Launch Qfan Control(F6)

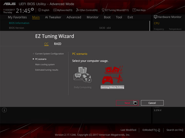point(87,10)
